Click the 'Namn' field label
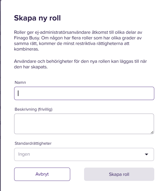Viewport: 166px width, 191px height. pos(20,82)
